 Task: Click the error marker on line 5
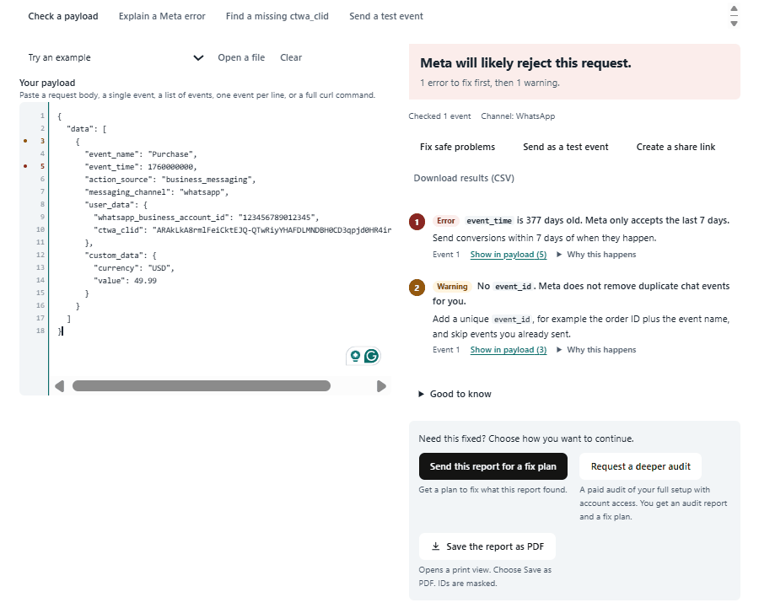(x=25, y=166)
